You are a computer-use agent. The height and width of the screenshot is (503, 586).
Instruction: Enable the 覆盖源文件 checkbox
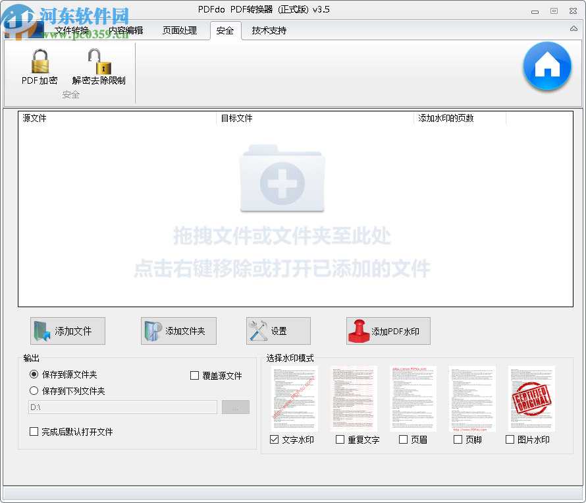194,375
